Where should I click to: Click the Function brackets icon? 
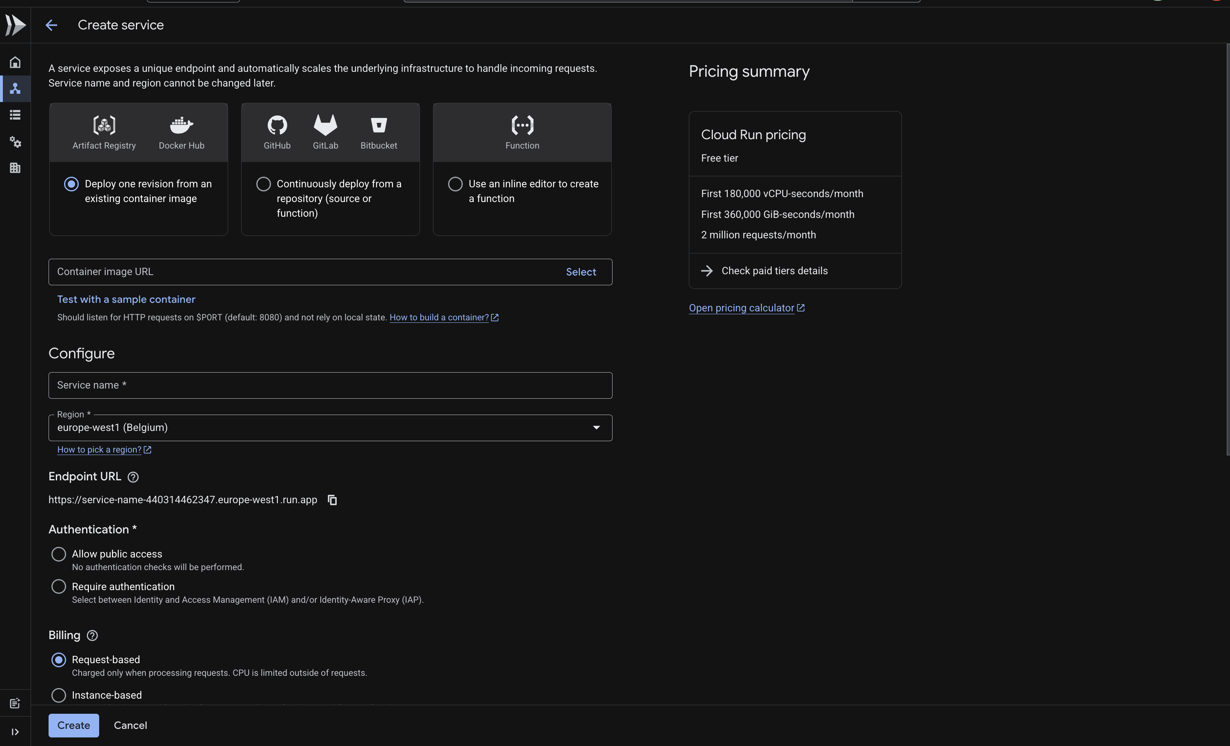point(522,125)
